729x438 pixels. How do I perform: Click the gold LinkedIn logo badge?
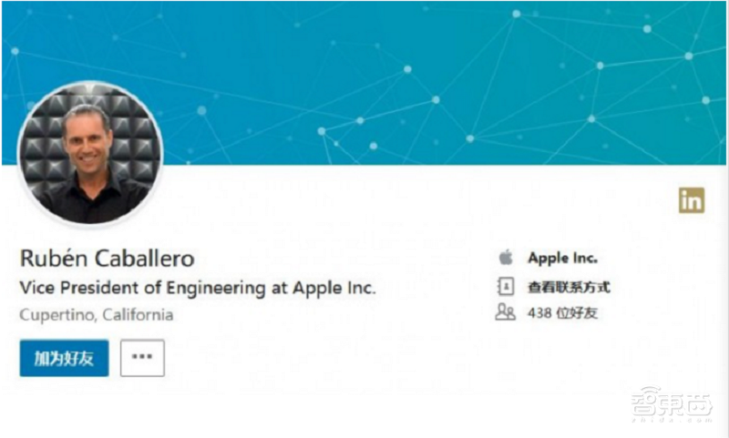pyautogui.click(x=692, y=199)
